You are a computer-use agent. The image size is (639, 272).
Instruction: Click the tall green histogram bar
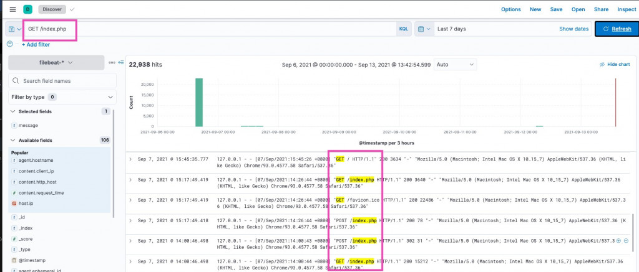point(199,102)
